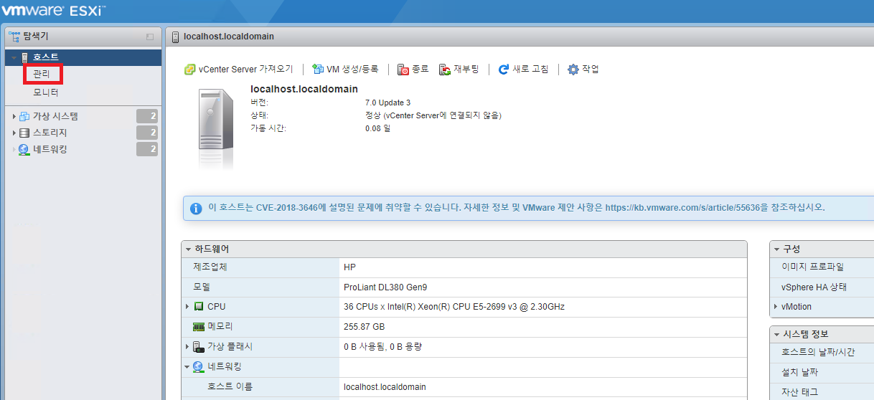Click the 이미지 프로파일 row
The width and height of the screenshot is (874, 400).
pos(822,267)
